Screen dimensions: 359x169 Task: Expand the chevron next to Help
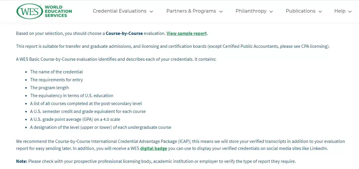pos(350,12)
